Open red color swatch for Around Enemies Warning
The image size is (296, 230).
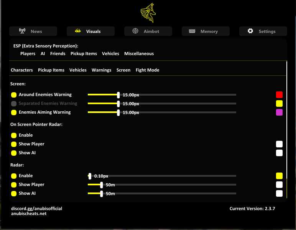click(x=279, y=95)
